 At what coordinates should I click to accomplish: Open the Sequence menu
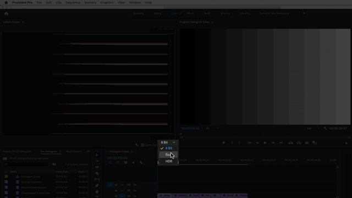pyautogui.click(x=73, y=2)
